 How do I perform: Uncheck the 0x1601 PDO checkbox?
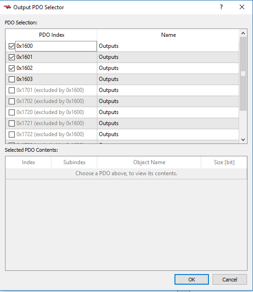click(12, 57)
